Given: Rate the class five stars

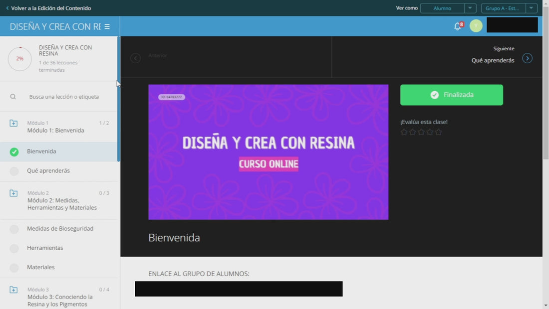Looking at the screenshot, I should (438, 132).
